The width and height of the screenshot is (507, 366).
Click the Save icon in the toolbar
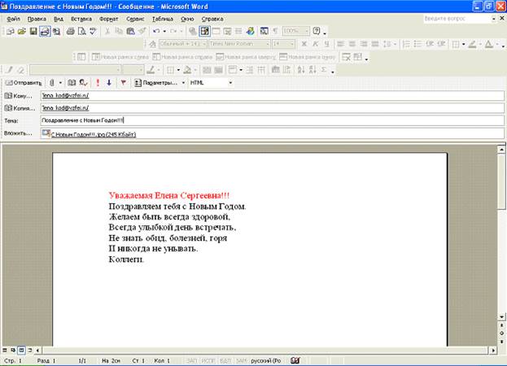point(33,31)
